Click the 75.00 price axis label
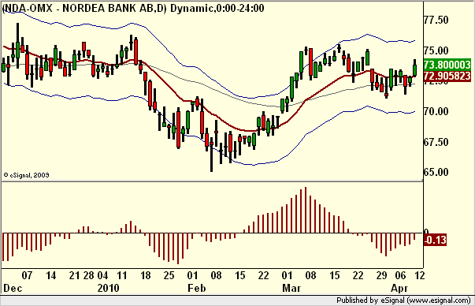Screen dimensions: 475x306 pyautogui.click(x=436, y=50)
